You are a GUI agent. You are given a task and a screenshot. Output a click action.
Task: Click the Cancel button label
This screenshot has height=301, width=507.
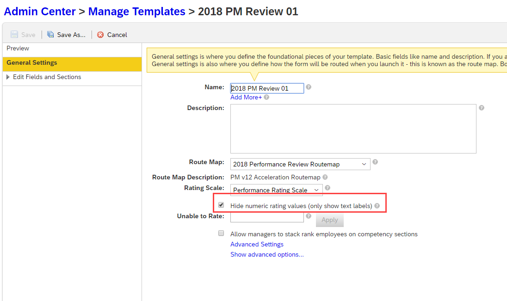(x=117, y=35)
